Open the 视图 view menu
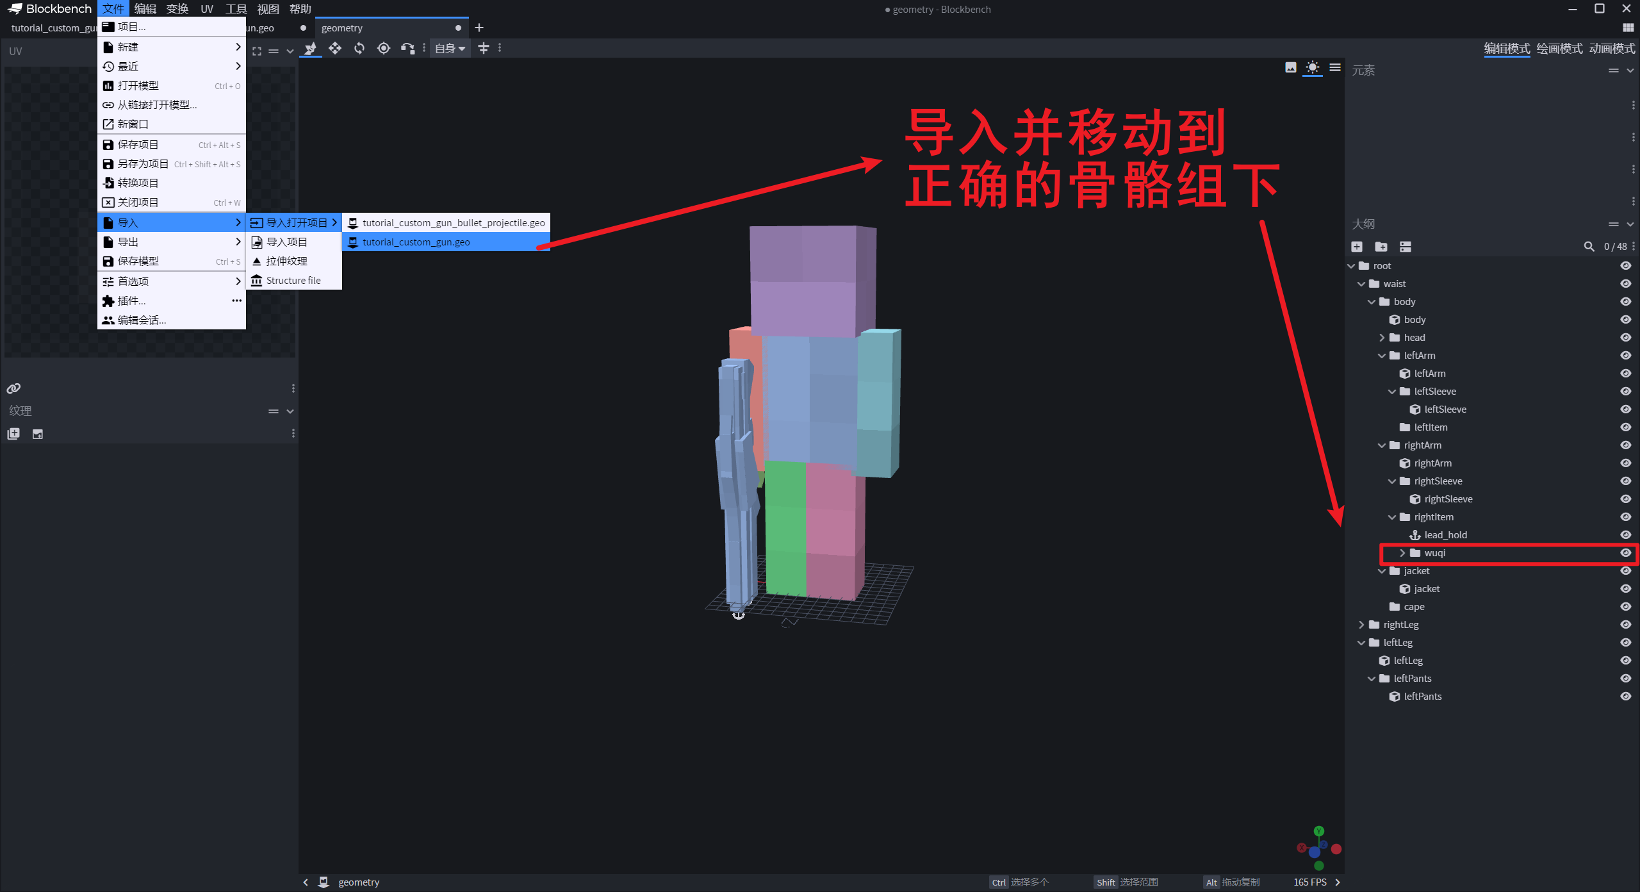The height and width of the screenshot is (892, 1640). pyautogui.click(x=268, y=9)
